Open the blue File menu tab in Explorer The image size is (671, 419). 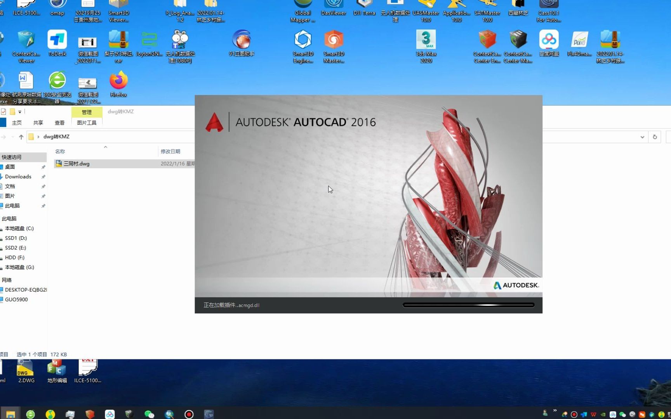(x=3, y=123)
